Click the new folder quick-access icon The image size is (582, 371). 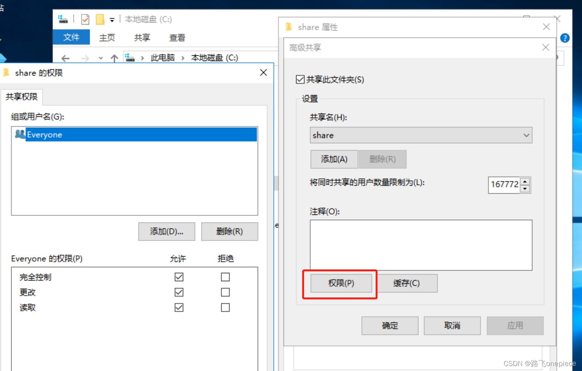(x=100, y=19)
